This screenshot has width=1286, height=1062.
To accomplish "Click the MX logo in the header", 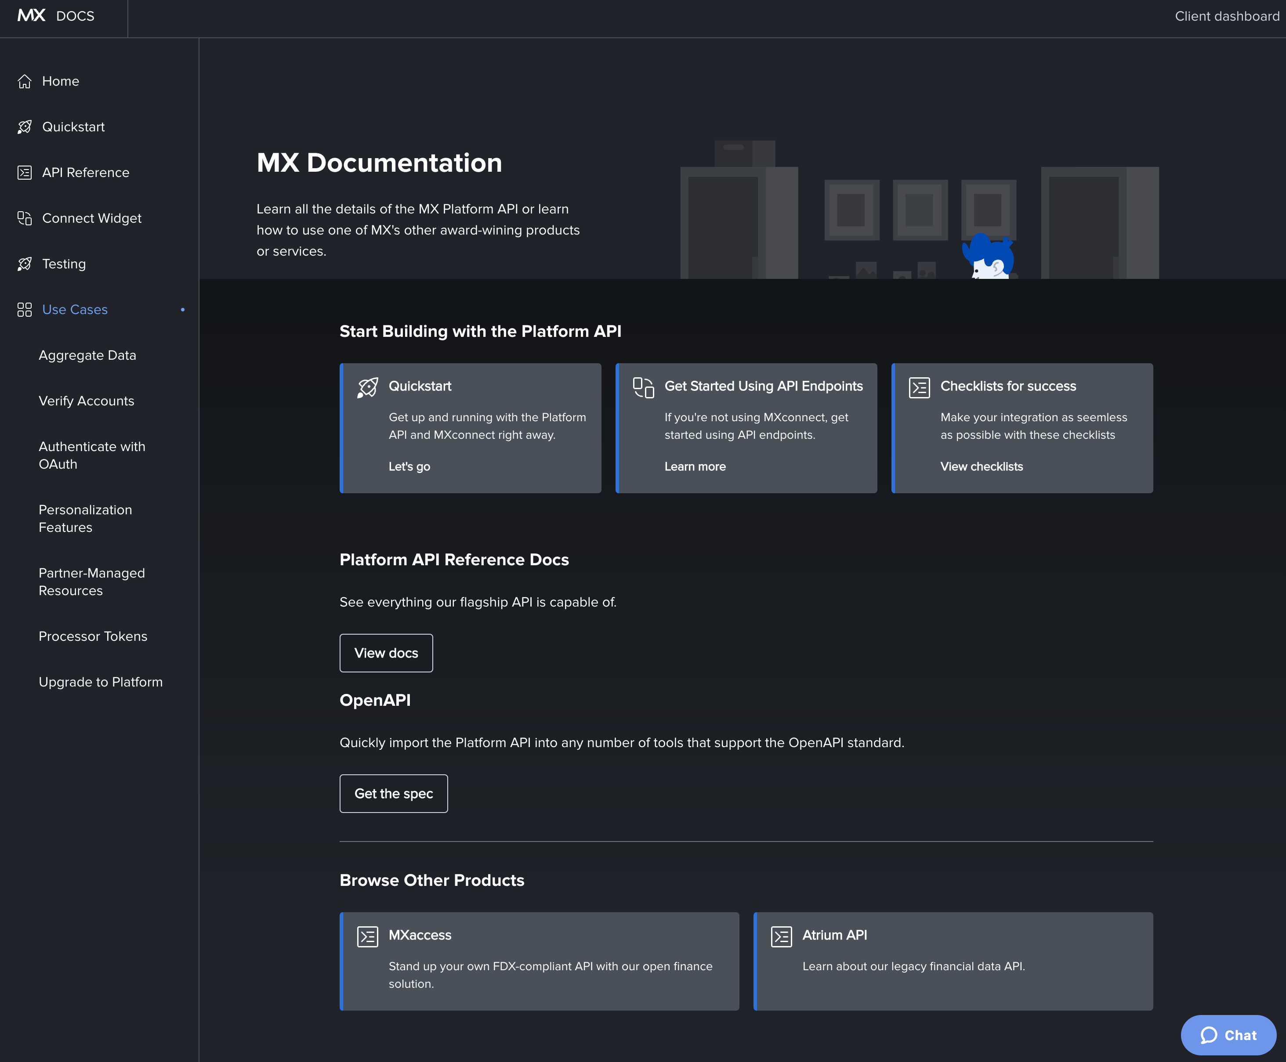I will (x=32, y=16).
